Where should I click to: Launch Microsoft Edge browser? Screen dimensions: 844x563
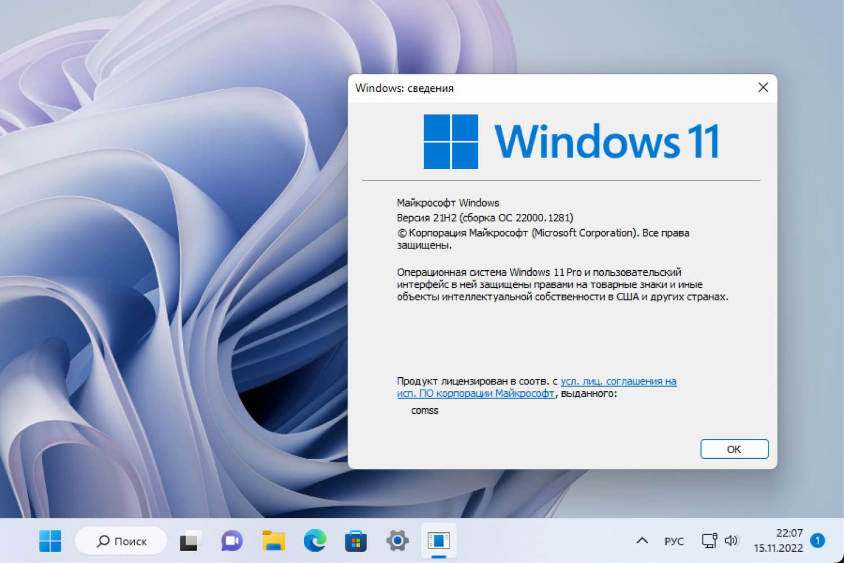coord(315,541)
